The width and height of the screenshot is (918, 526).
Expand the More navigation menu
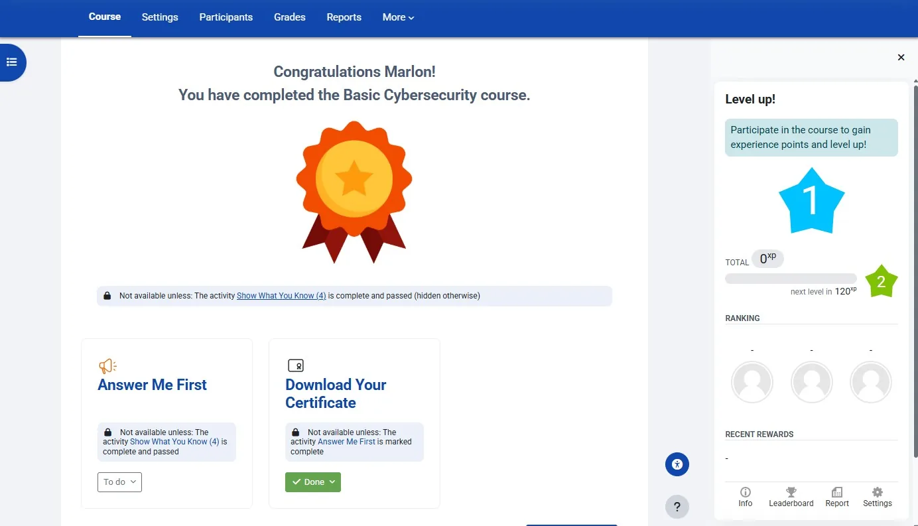397,17
